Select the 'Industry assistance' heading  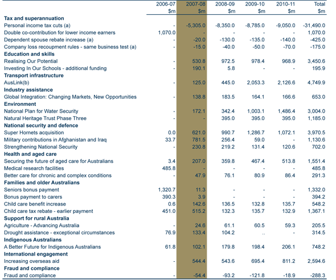tap(28, 90)
